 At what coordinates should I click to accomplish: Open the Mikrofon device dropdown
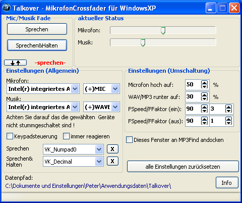coord(75,88)
